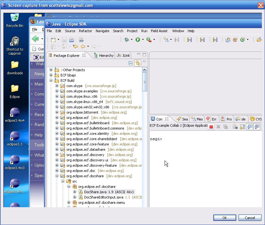Select the Shortcut to cappro6 desktop icon
265x225 pixels.
(x=15, y=46)
